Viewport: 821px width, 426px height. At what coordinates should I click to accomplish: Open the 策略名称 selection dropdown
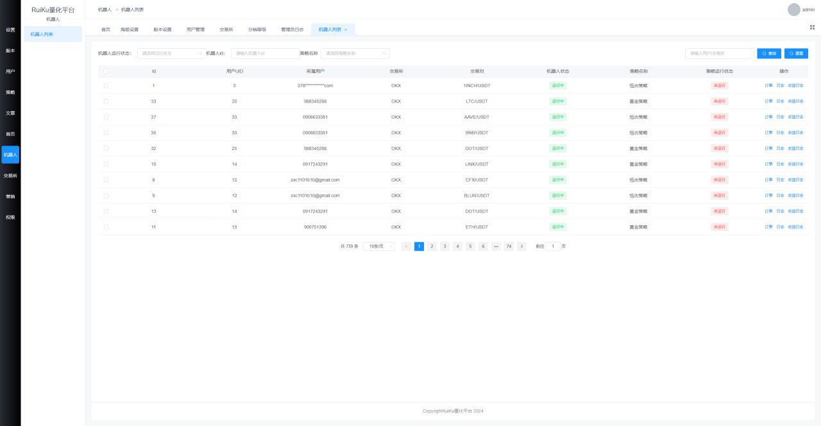355,53
